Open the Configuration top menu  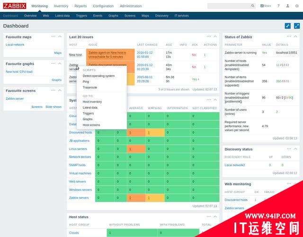(x=103, y=6)
